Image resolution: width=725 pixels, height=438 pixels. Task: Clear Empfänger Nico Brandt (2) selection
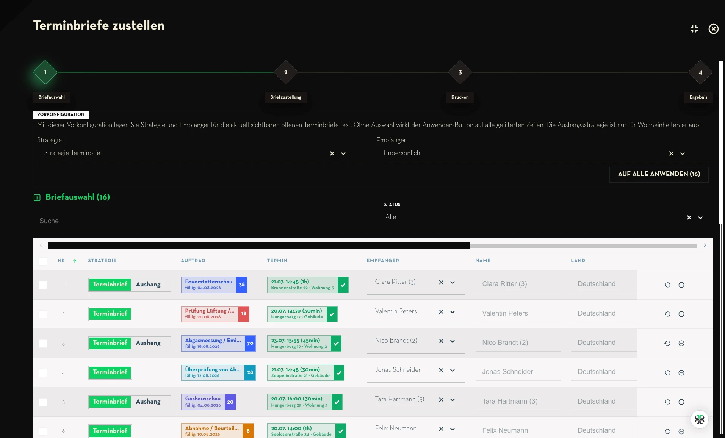pyautogui.click(x=441, y=341)
